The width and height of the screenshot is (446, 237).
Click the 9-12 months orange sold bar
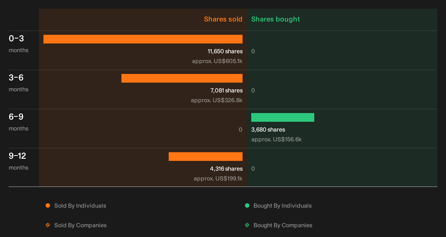(x=206, y=157)
